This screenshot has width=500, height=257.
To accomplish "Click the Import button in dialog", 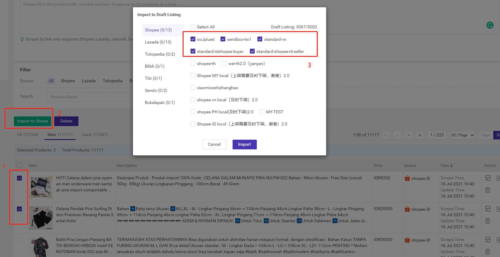I will [244, 145].
